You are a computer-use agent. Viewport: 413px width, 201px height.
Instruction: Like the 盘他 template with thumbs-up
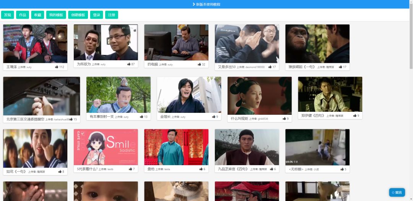(201, 169)
